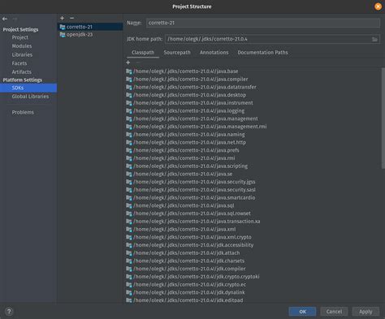Open the Annotations tab

[214, 53]
